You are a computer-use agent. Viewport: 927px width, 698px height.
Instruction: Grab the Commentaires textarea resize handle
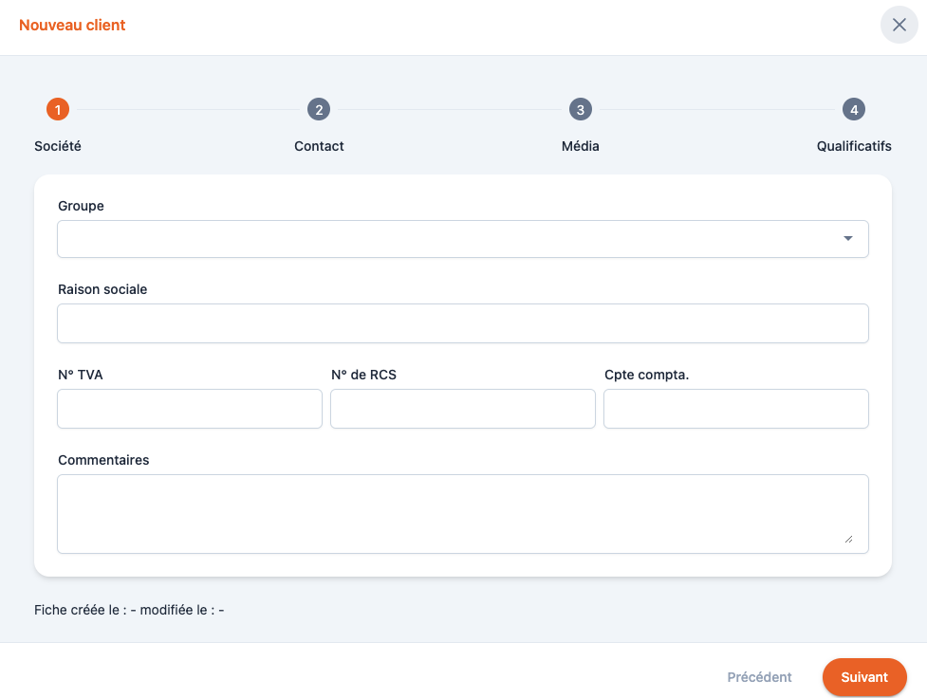[848, 539]
